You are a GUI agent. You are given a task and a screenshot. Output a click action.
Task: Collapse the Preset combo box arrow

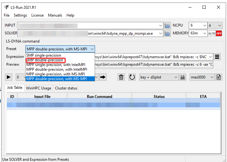[92, 49]
